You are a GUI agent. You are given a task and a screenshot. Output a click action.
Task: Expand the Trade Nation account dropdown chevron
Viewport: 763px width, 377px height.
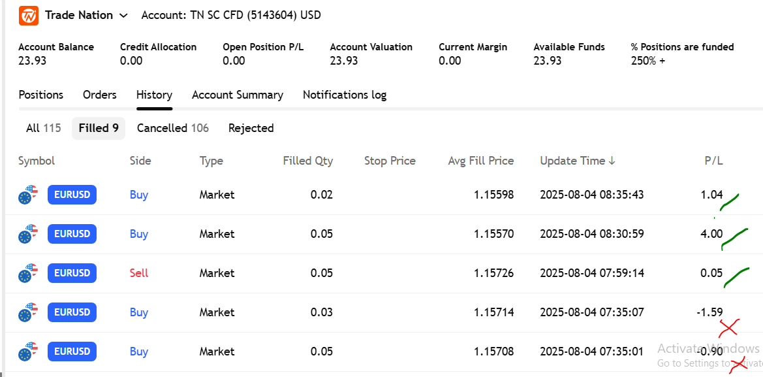tap(124, 15)
